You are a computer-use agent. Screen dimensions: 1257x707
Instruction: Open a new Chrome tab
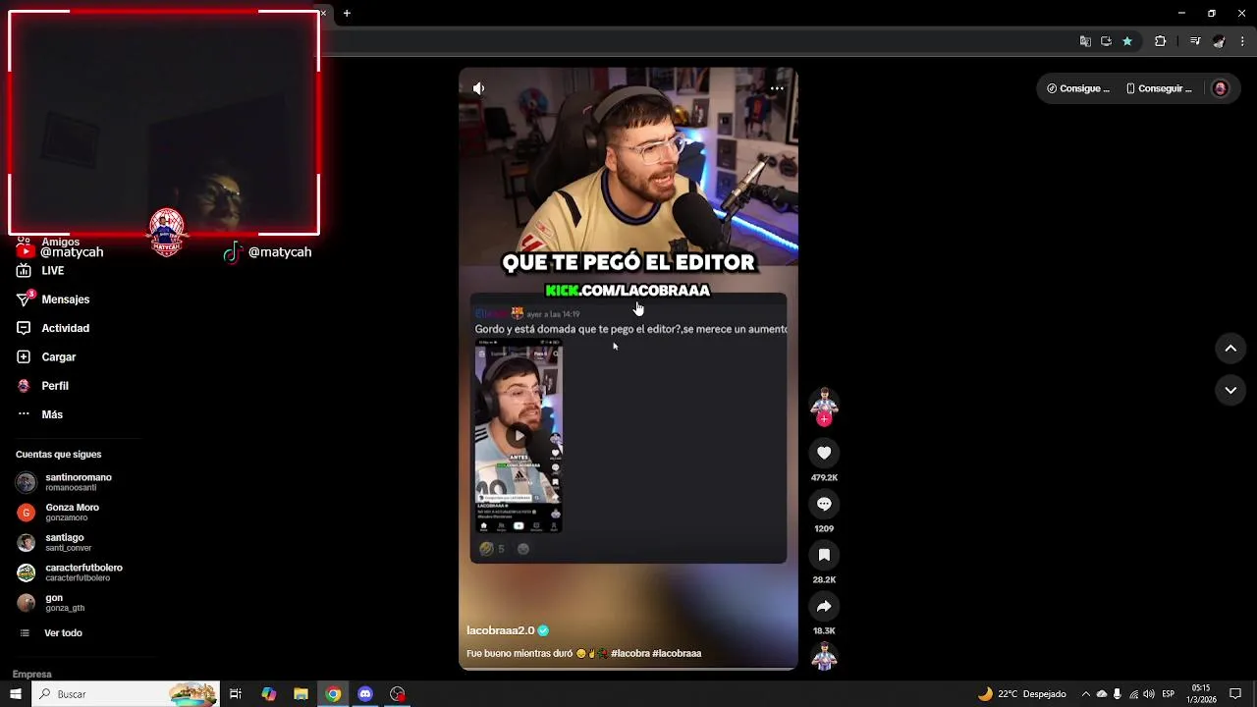point(347,13)
